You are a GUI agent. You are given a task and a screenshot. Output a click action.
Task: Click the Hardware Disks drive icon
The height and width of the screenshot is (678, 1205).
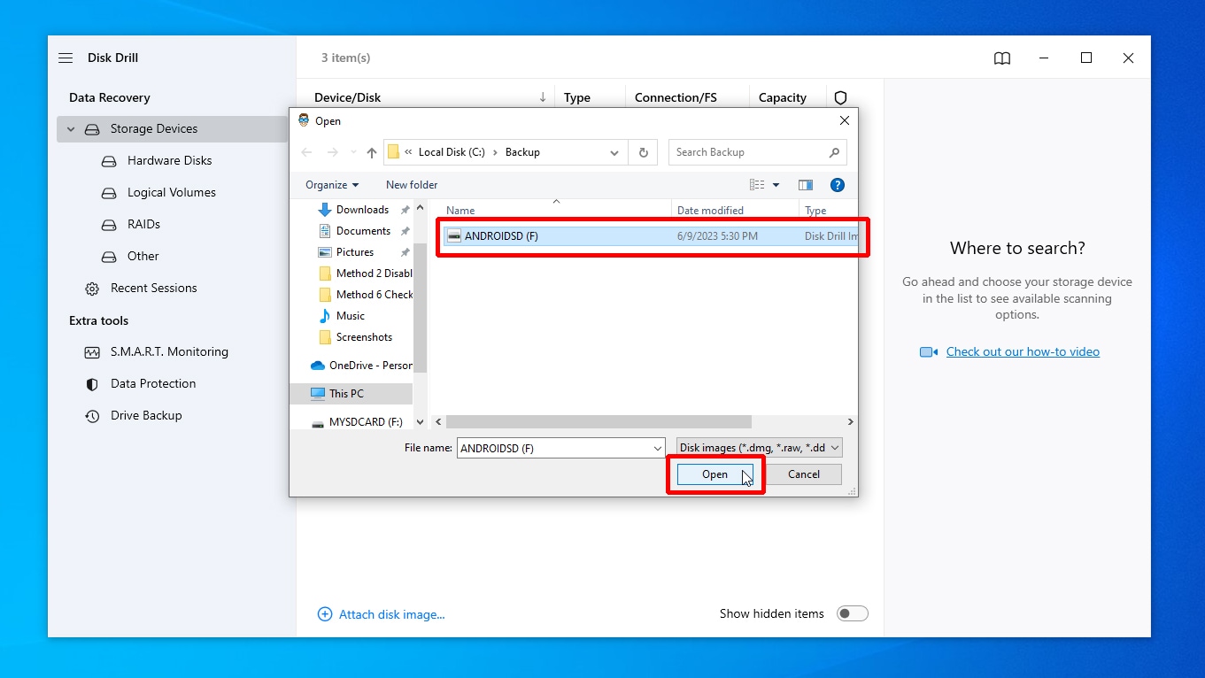(x=109, y=161)
